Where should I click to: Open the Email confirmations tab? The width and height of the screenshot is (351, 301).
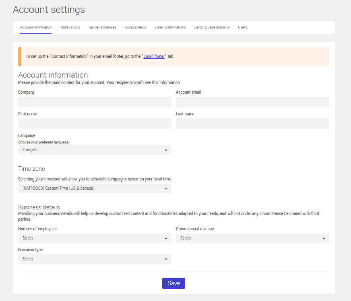170,27
